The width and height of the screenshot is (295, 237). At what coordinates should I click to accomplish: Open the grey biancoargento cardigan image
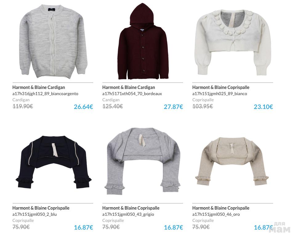pyautogui.click(x=54, y=41)
